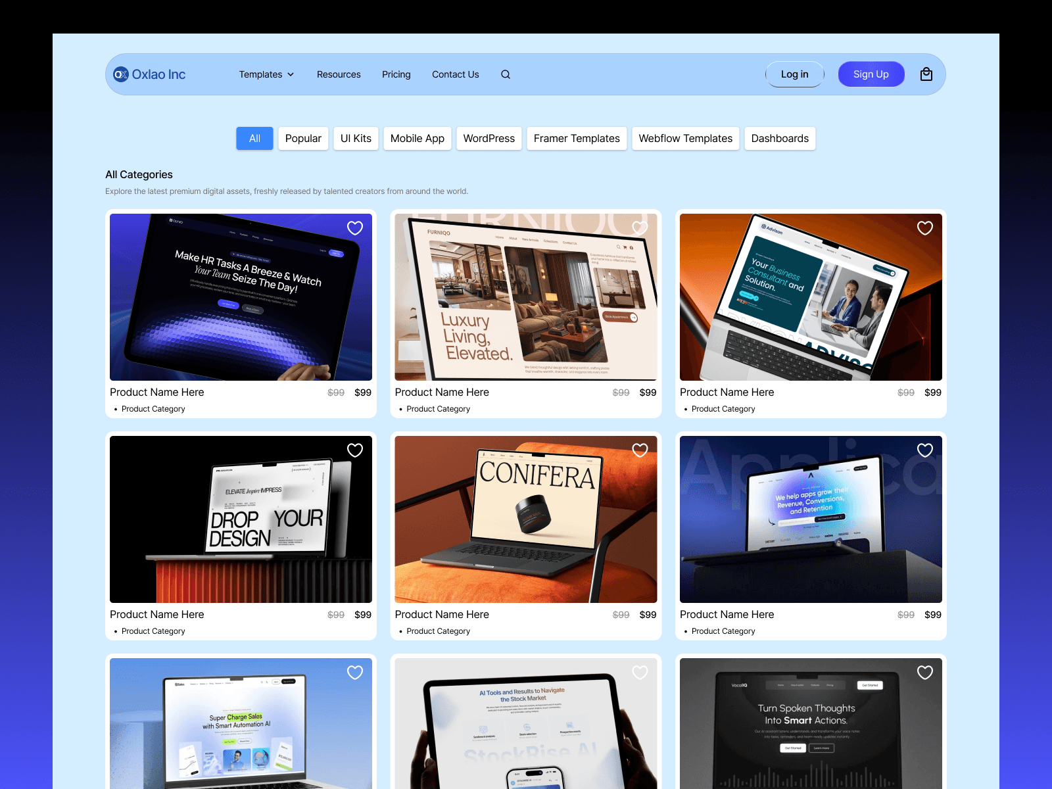This screenshot has width=1052, height=789.
Task: Filter by Webflow Templates
Action: [686, 139]
